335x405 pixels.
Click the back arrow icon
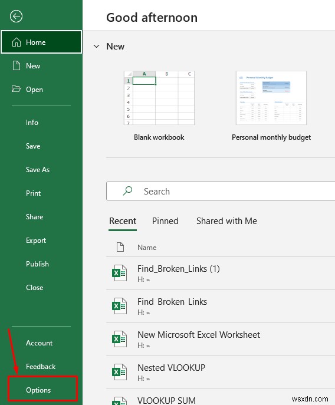point(16,17)
